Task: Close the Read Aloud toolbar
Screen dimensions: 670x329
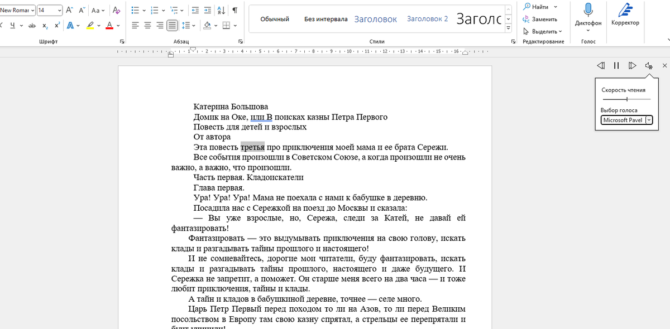Action: [664, 66]
